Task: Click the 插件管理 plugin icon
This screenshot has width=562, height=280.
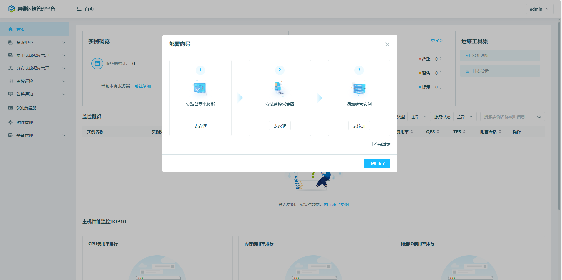Action: pos(11,122)
